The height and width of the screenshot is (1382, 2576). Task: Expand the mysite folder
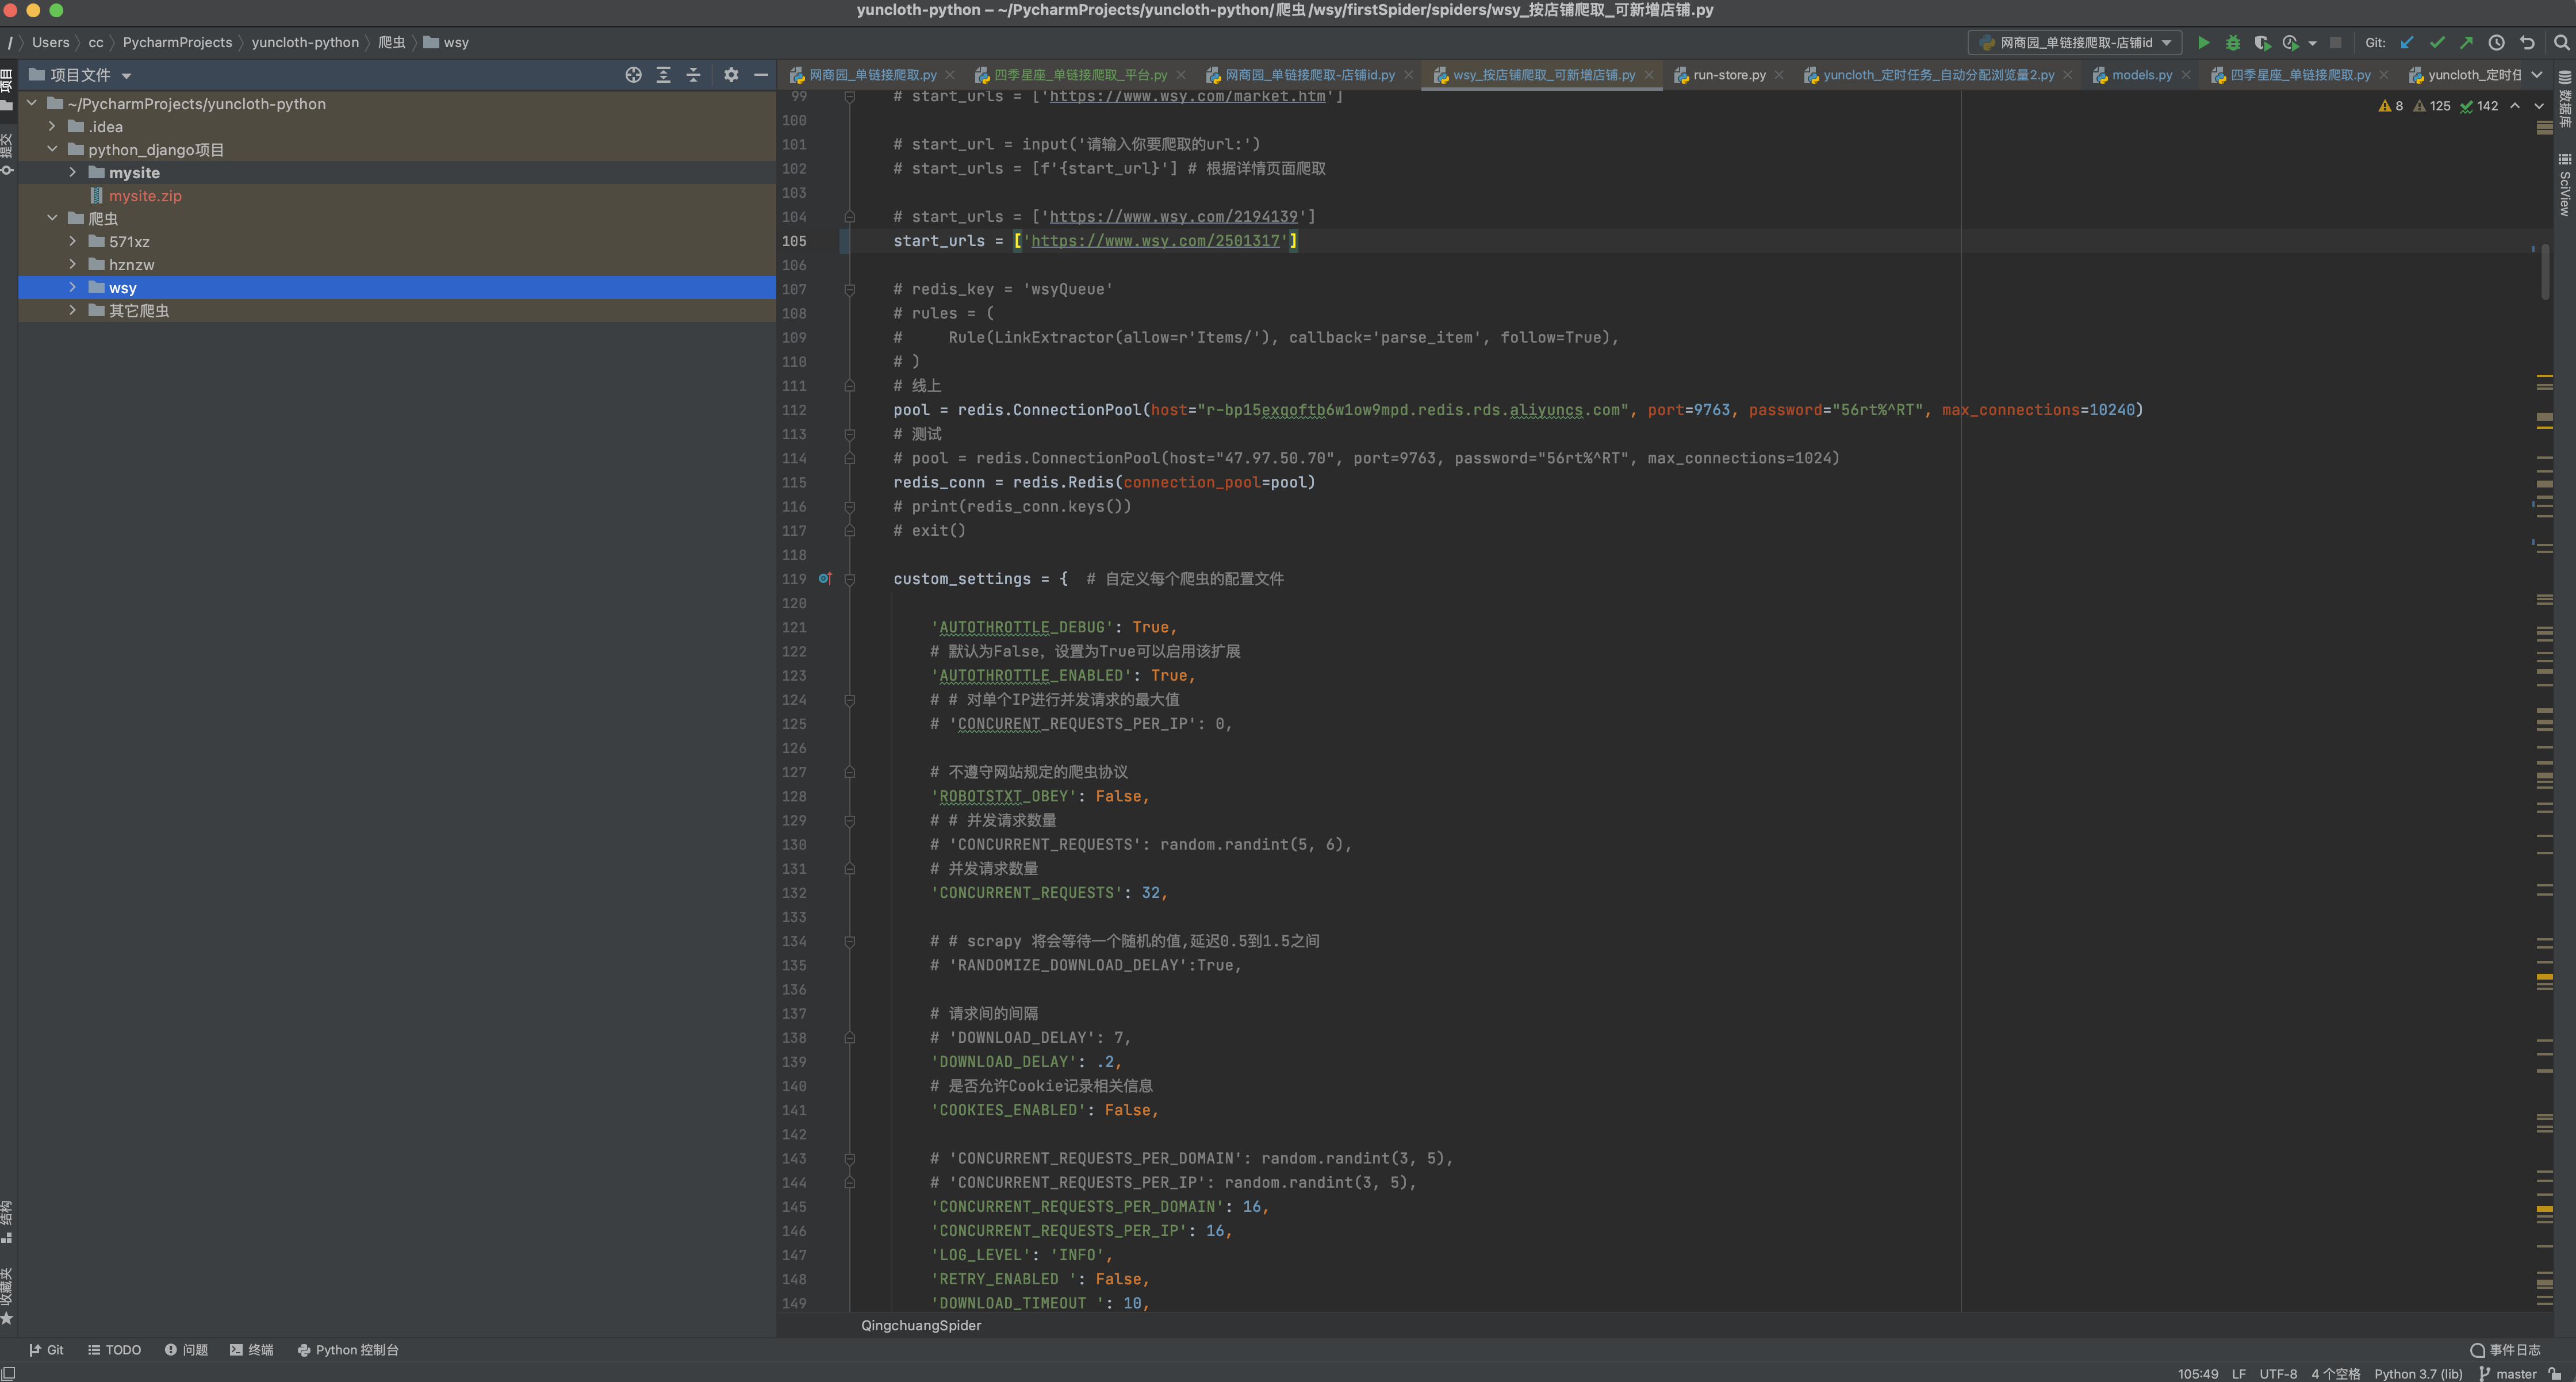pos(72,173)
